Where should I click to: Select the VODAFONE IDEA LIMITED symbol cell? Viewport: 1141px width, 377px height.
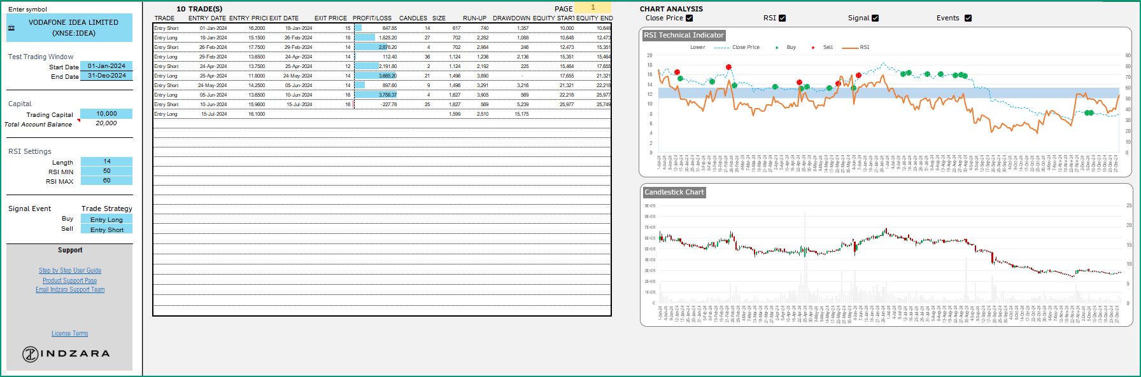(x=70, y=28)
